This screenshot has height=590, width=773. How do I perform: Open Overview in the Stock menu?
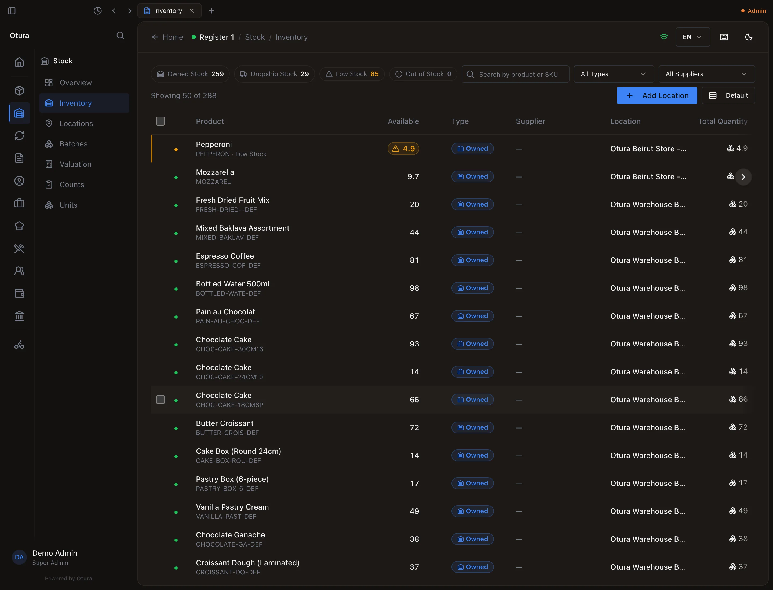pyautogui.click(x=84, y=83)
